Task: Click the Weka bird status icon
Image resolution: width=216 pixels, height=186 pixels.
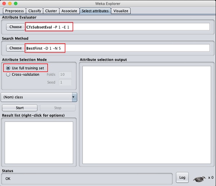Action: (x=199, y=179)
